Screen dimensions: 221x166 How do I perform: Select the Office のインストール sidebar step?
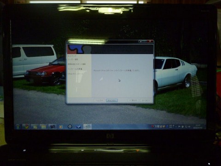tap(76, 74)
